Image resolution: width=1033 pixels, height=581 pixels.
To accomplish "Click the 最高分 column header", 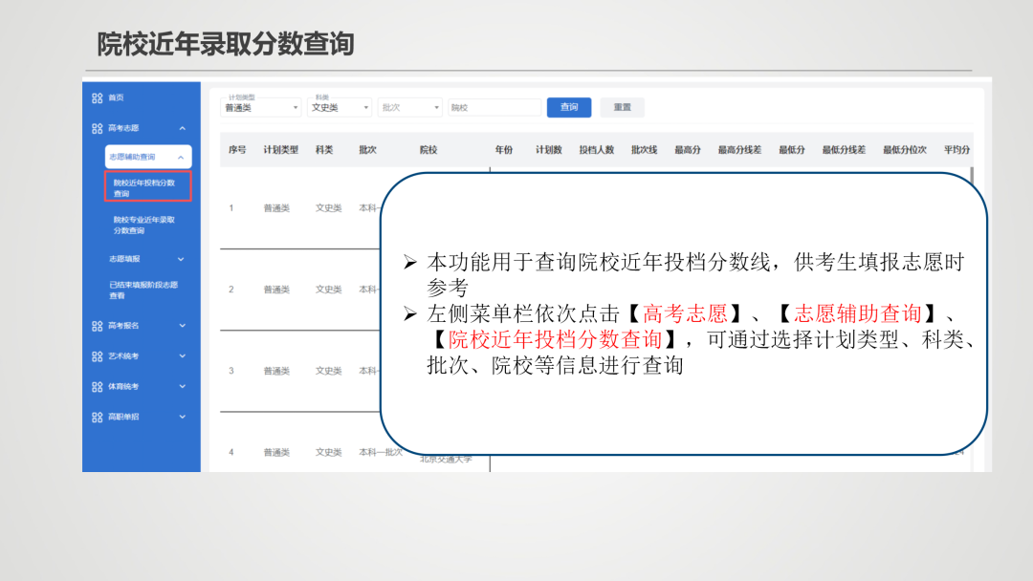I will pyautogui.click(x=687, y=150).
